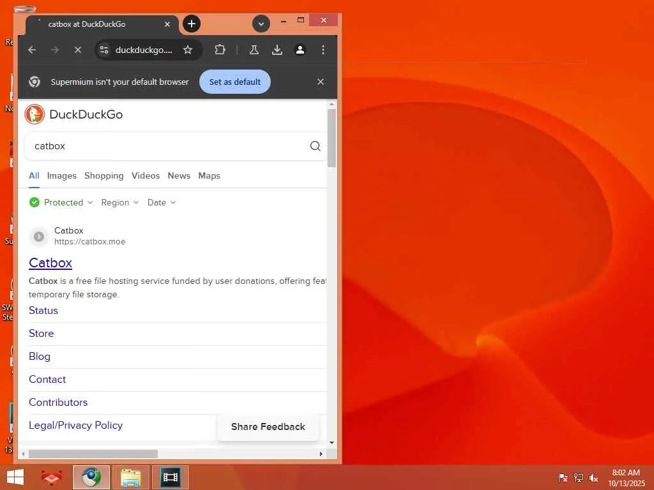Expand the Protected dropdown
The height and width of the screenshot is (490, 654).
tap(61, 202)
